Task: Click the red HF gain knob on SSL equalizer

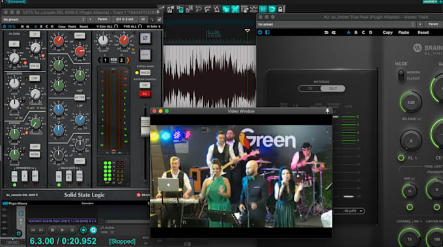Action: point(59,41)
